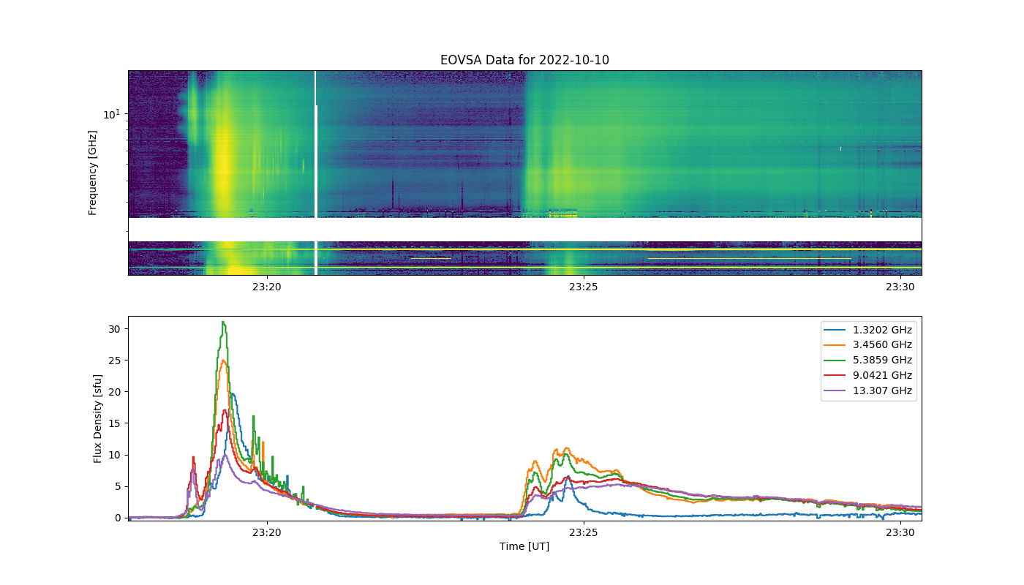Click the 9.0421 GHz legend entry
The width and height of the screenshot is (1024, 585).
pos(869,375)
